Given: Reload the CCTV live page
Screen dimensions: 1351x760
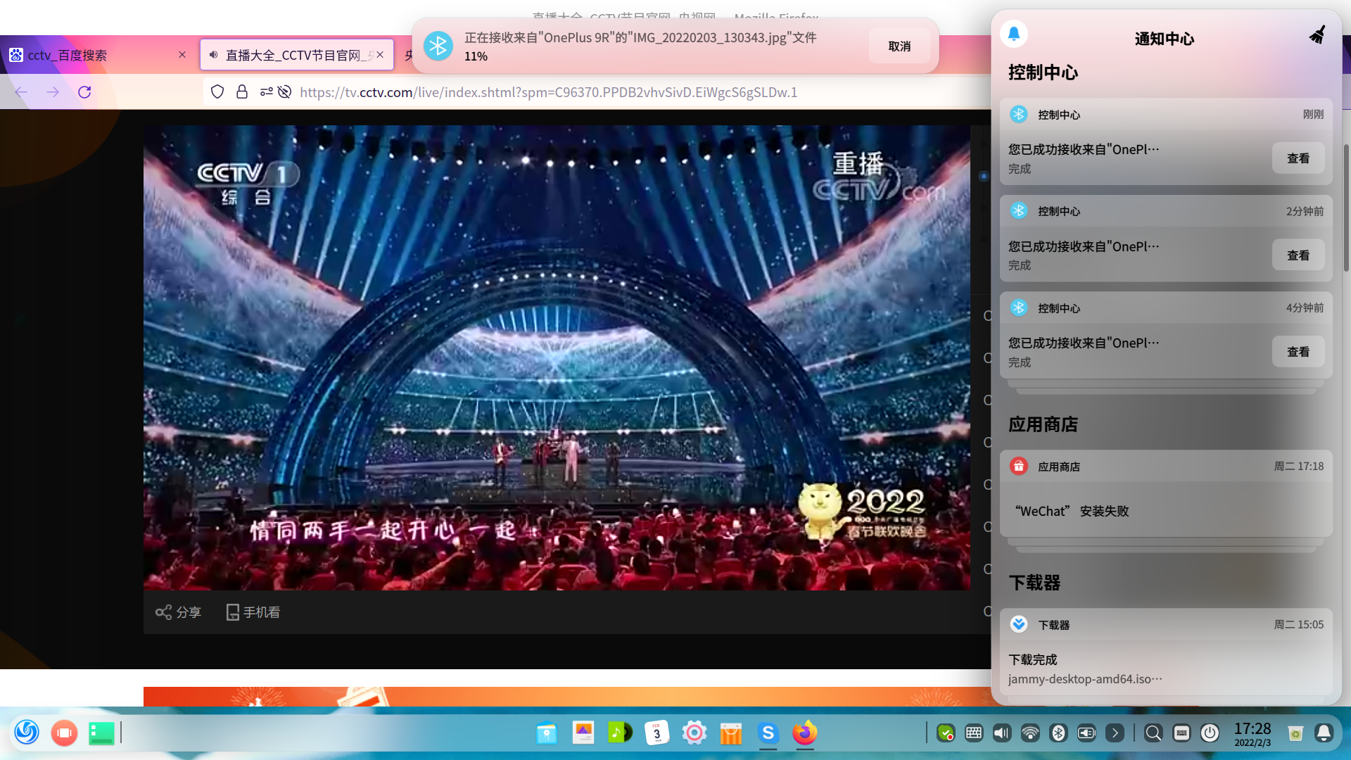Looking at the screenshot, I should click(84, 92).
